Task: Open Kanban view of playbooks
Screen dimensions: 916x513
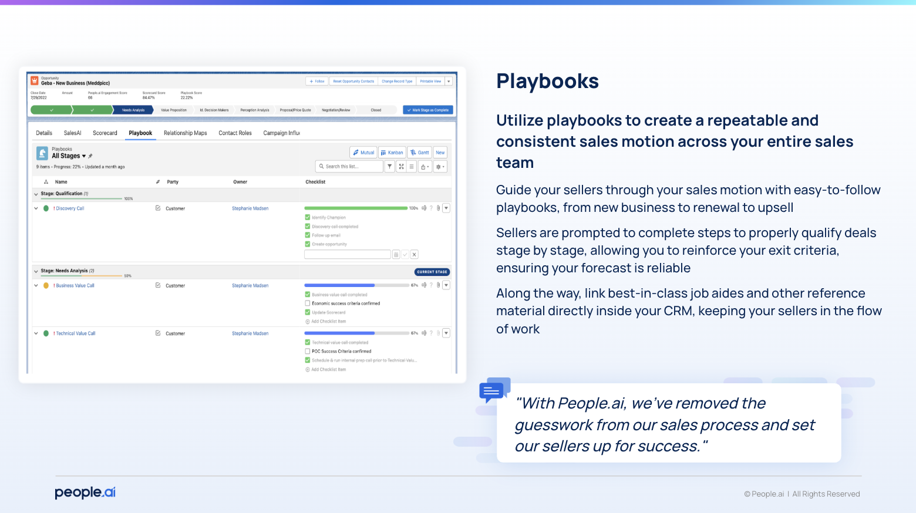Action: pyautogui.click(x=392, y=153)
